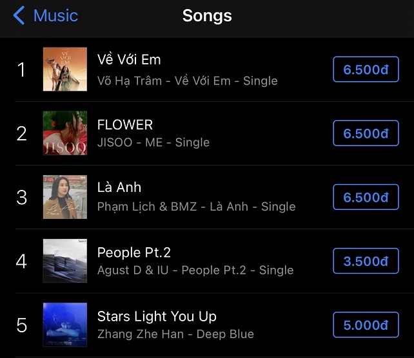Buy People Pt.2 for 3.500đ
The image size is (414, 358).
click(x=366, y=261)
